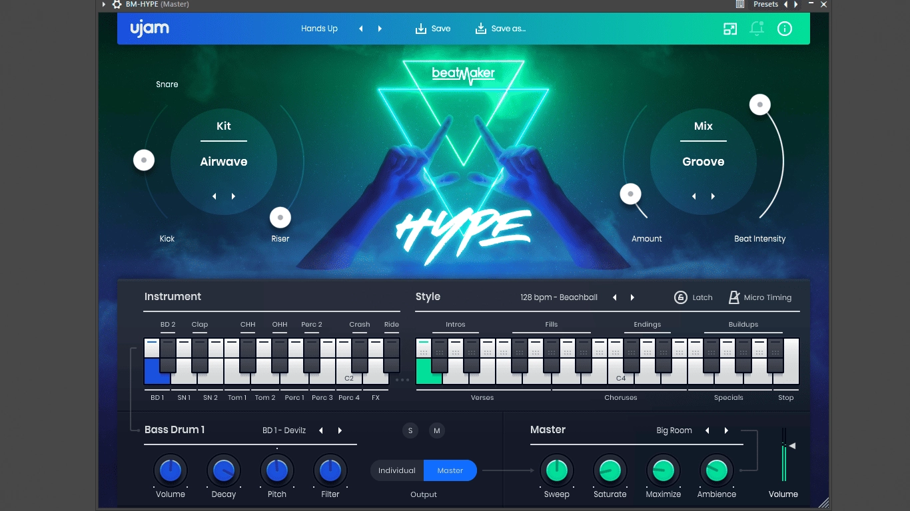Click the Ambience knob
The width and height of the screenshot is (910, 511).
(717, 470)
